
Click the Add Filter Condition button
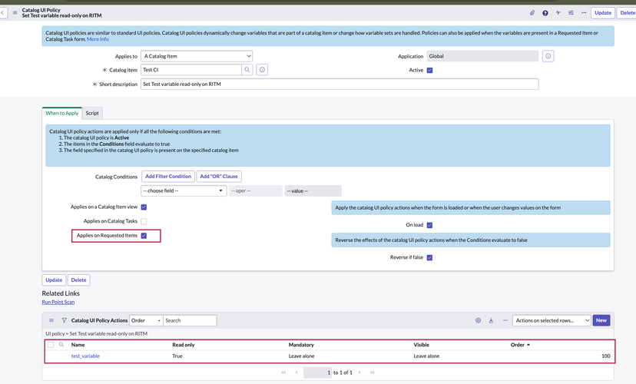point(168,176)
